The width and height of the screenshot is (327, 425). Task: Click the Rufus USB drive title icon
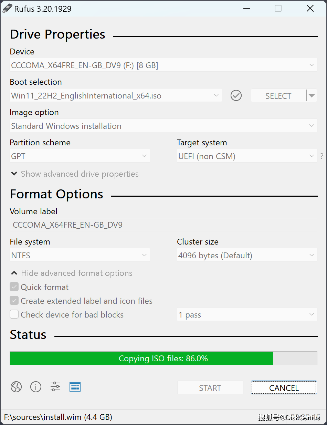(x=7, y=8)
